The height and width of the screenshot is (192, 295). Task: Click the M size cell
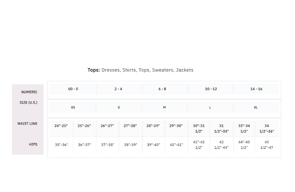click(164, 108)
